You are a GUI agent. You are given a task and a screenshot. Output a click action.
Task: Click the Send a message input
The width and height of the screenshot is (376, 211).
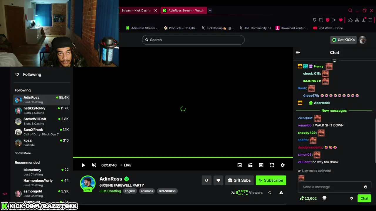click(330, 187)
